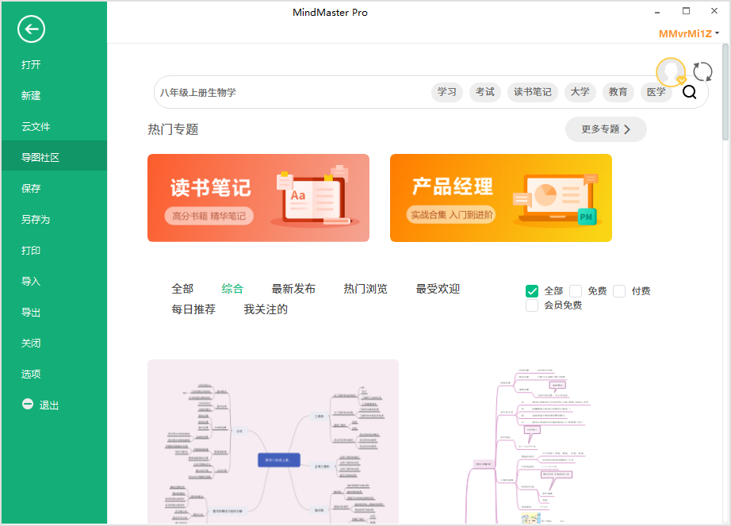The width and height of the screenshot is (731, 526).
Task: Click the 学习 search tag
Action: (446, 92)
